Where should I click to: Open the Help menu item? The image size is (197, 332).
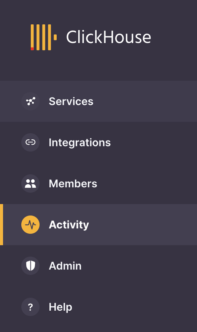(x=98, y=307)
